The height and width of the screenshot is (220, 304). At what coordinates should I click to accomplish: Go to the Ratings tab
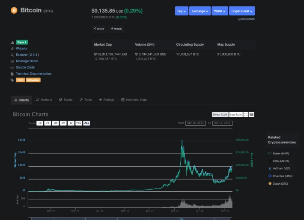107,100
